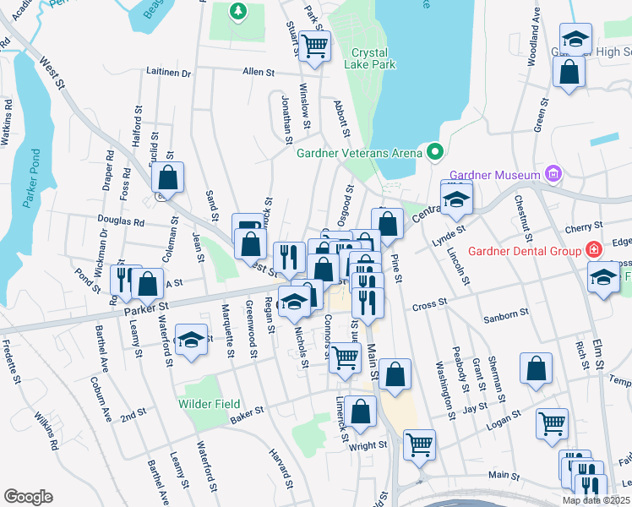The width and height of the screenshot is (632, 507).
Task: Click the shopping bag marker next to A St
Action: tap(148, 285)
